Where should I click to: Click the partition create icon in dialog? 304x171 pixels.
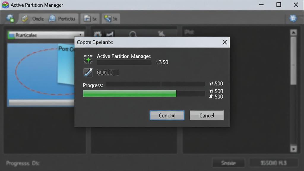click(88, 59)
